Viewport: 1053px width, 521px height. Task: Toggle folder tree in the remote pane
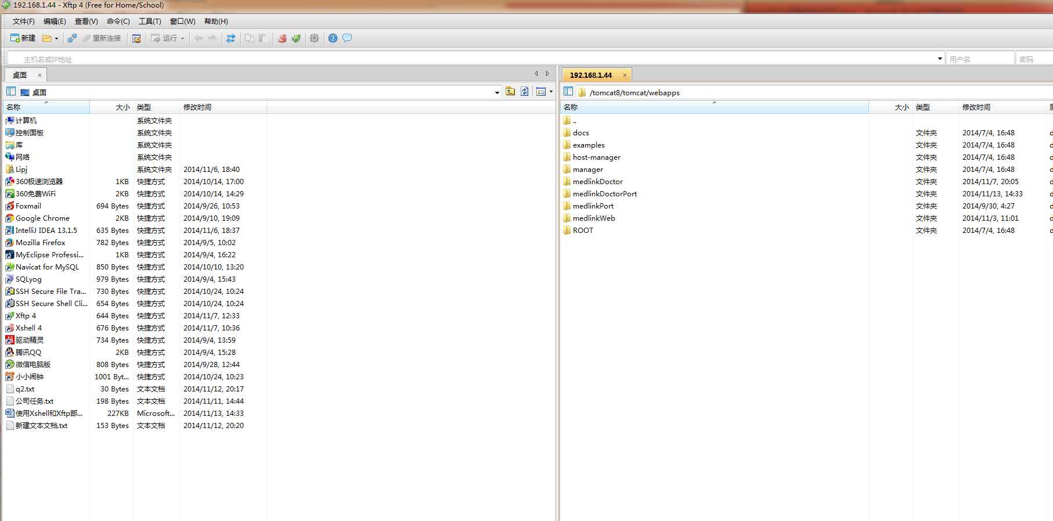tap(568, 91)
